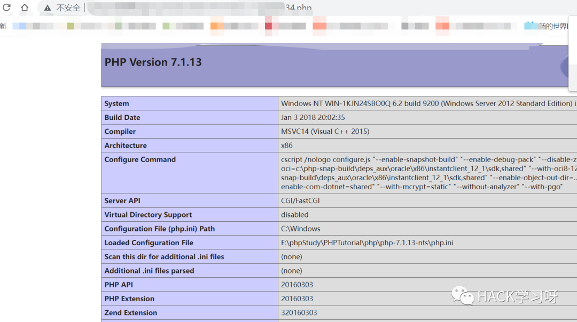Select the Additional .ini files parsed label

[149, 271]
